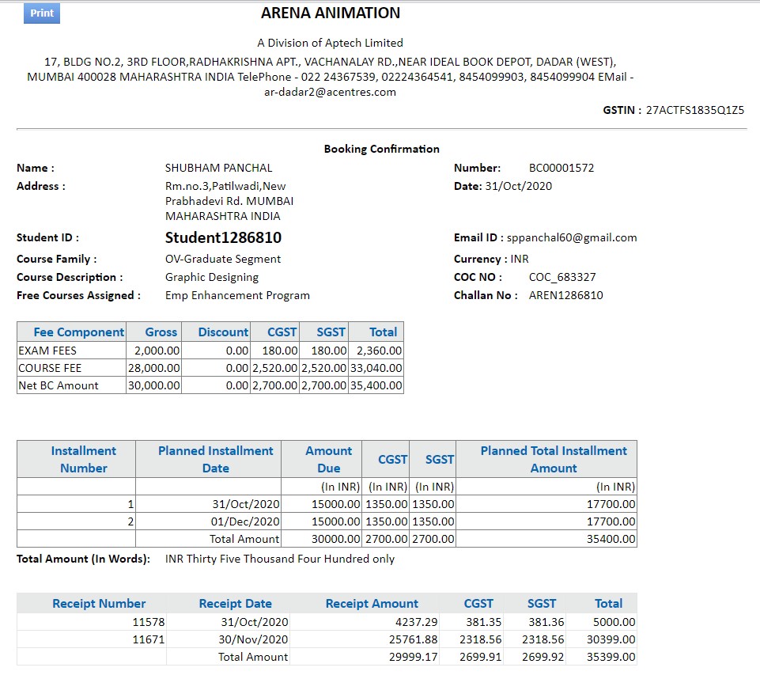Select the date 31/Oct/2020 beside Date label
The height and width of the screenshot is (675, 760).
(x=519, y=186)
